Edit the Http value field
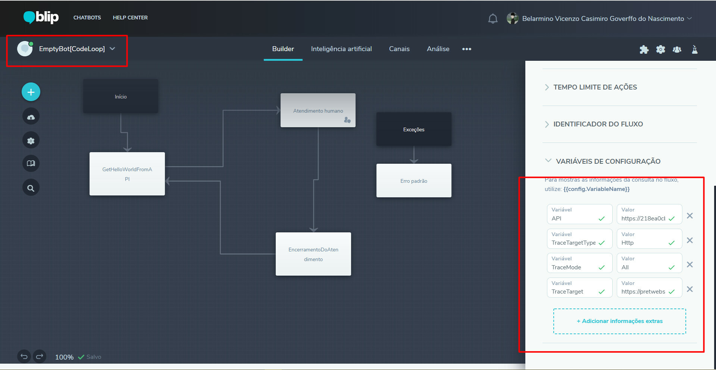The width and height of the screenshot is (716, 370). click(x=649, y=239)
